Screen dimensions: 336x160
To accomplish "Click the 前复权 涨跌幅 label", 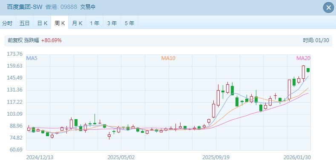I will click(x=23, y=40).
